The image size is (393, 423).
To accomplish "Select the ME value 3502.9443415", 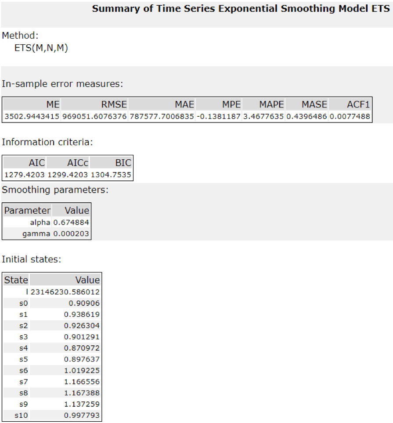I will (x=32, y=117).
